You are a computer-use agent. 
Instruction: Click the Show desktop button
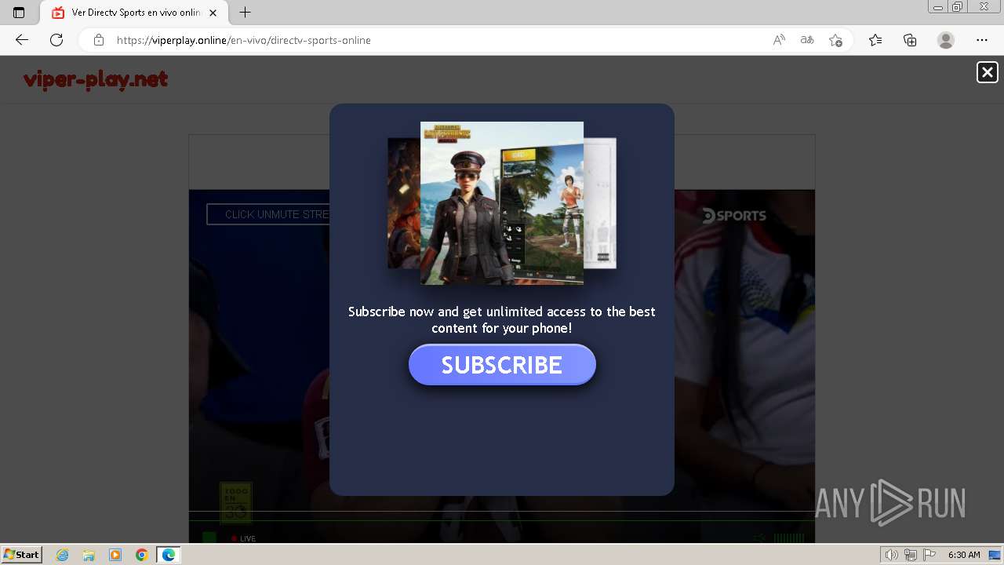[x=995, y=555]
